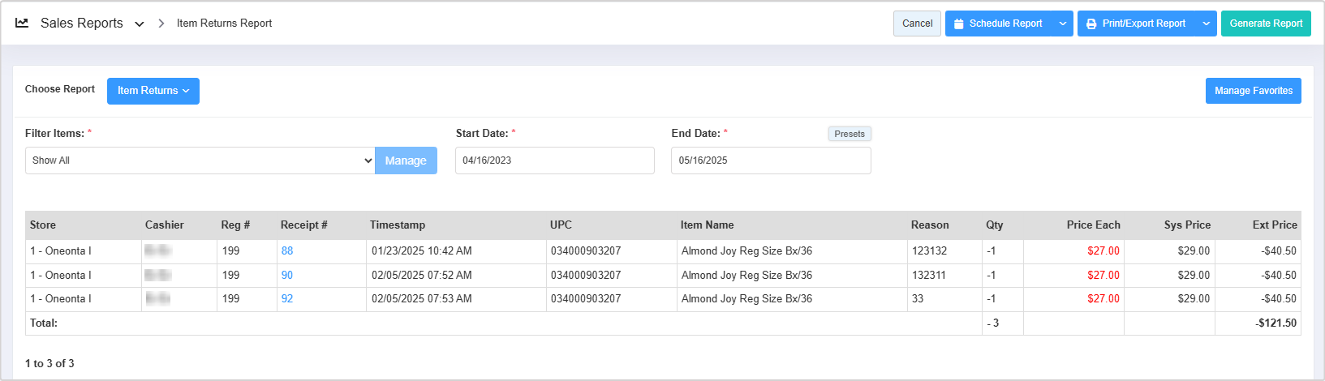Click the printer icon on Print/Export Report
Image resolution: width=1325 pixels, height=381 pixels.
1091,24
